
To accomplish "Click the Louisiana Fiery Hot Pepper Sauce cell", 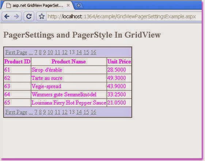I will (x=69, y=103).
